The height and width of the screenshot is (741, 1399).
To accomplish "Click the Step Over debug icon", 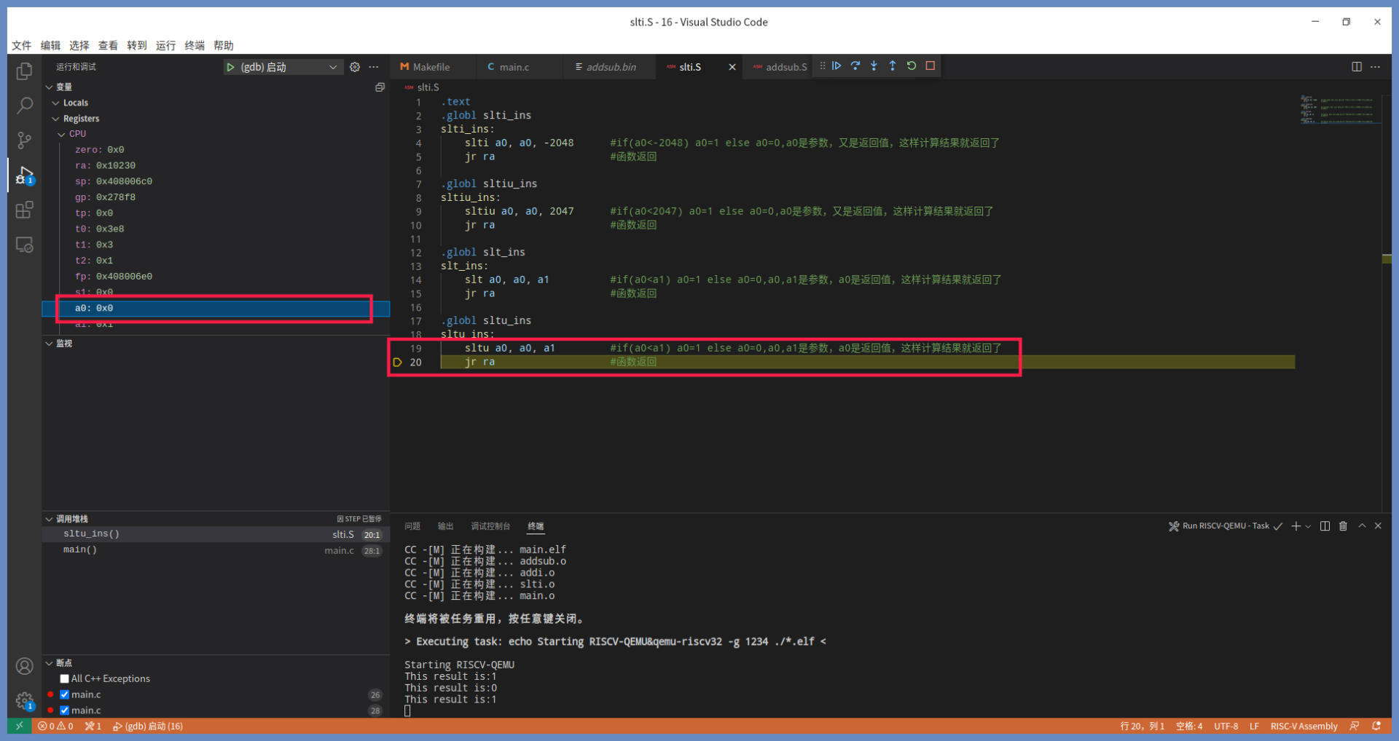I will coord(855,66).
